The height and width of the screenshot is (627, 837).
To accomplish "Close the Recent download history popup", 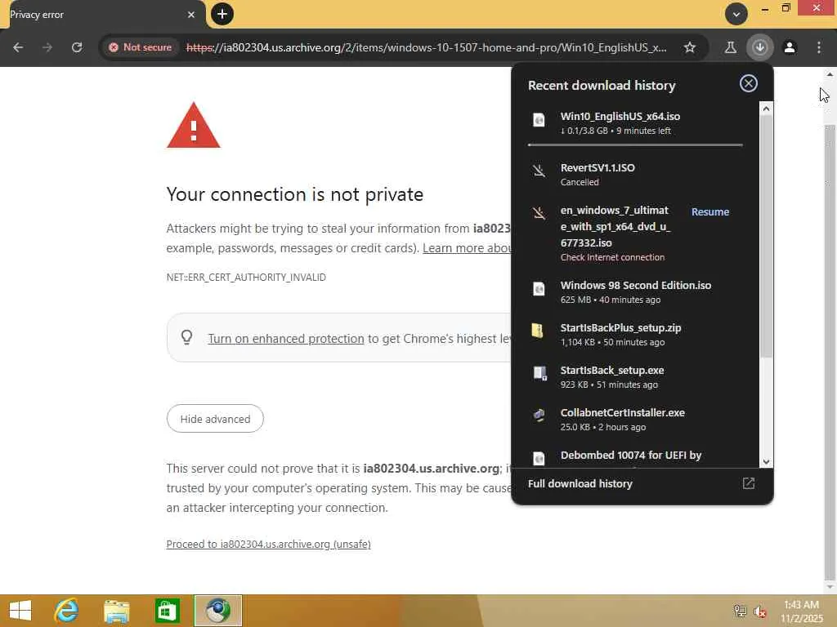I will point(749,83).
